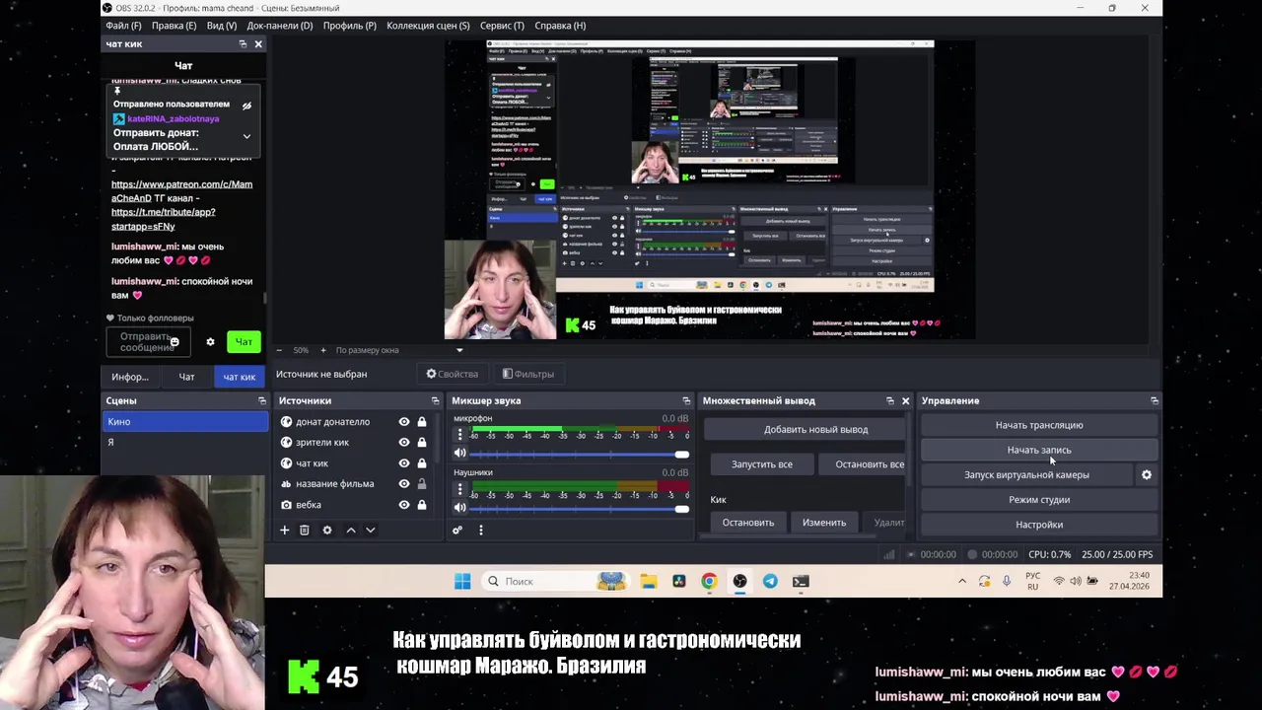Screen dimensions: 1262x710
Task: Open virtual camera settings gear
Action: click(x=1147, y=474)
